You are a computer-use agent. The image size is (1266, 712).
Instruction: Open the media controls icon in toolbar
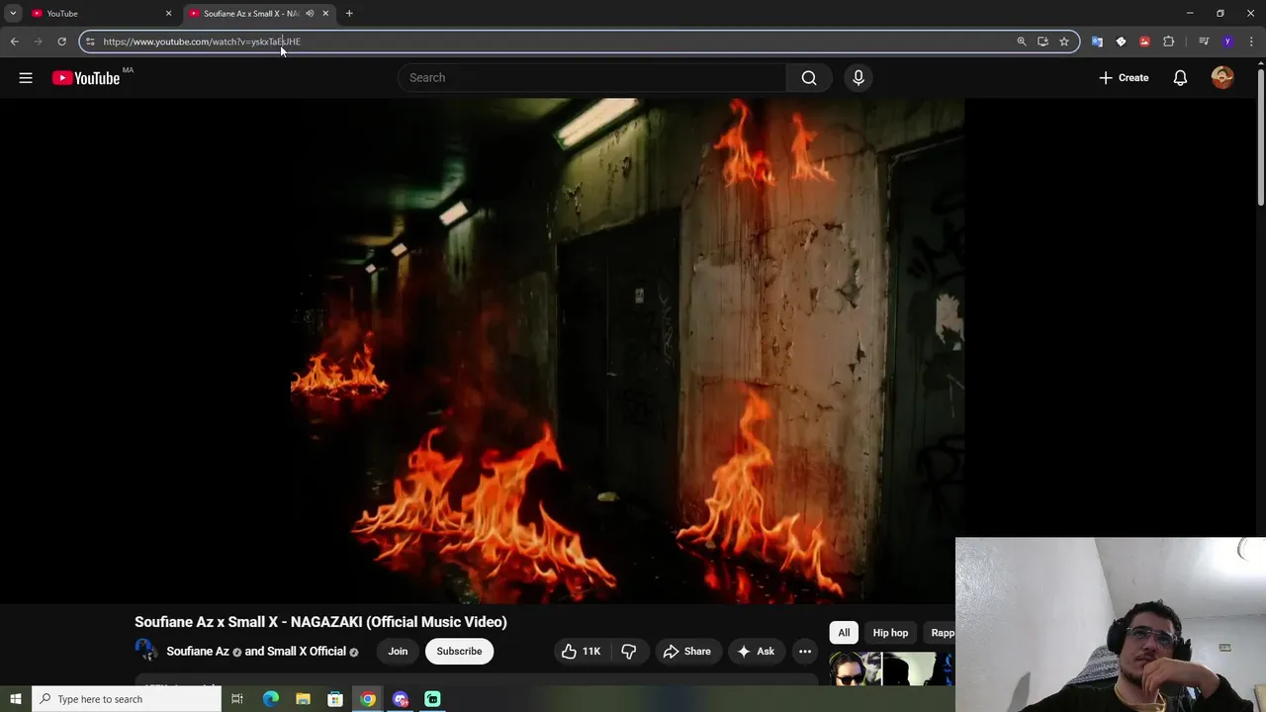click(x=1204, y=42)
